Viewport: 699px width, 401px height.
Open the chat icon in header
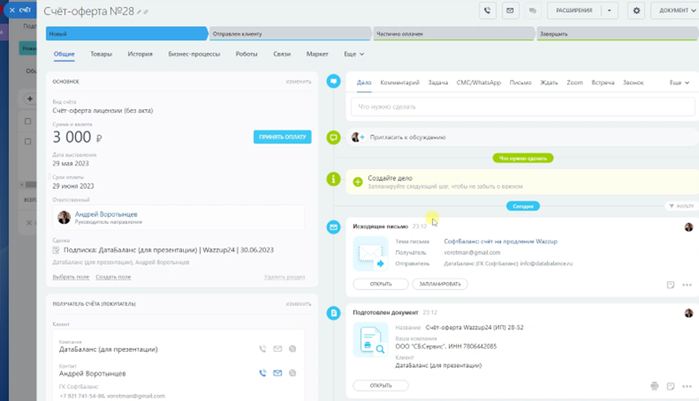532,10
